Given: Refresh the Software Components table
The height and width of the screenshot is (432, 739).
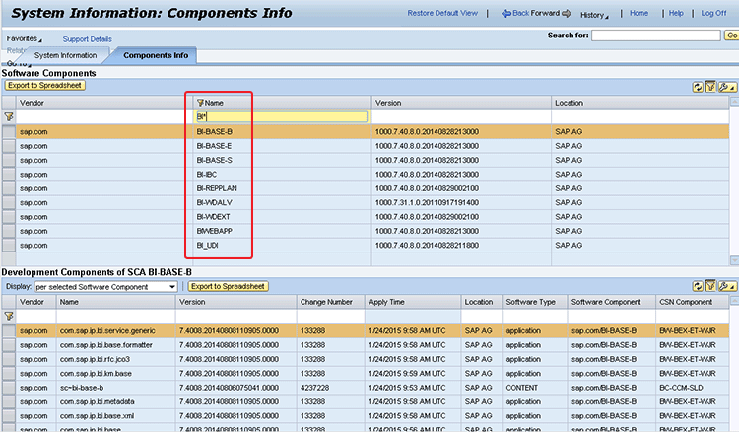Looking at the screenshot, I should tap(698, 87).
